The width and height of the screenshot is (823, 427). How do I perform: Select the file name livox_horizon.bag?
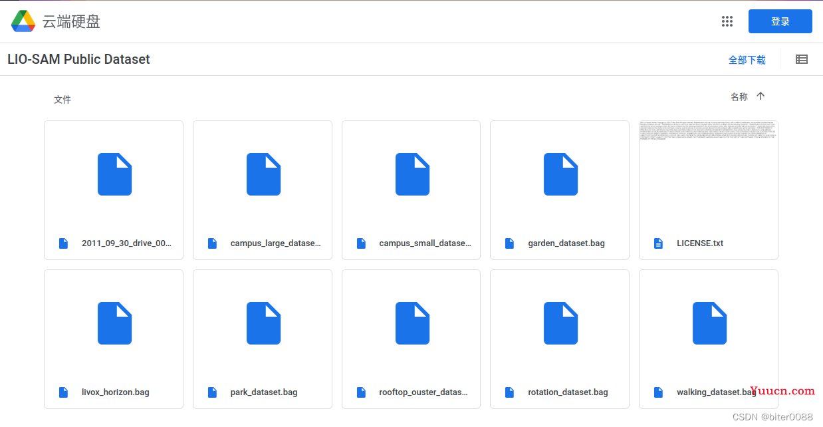coord(116,392)
